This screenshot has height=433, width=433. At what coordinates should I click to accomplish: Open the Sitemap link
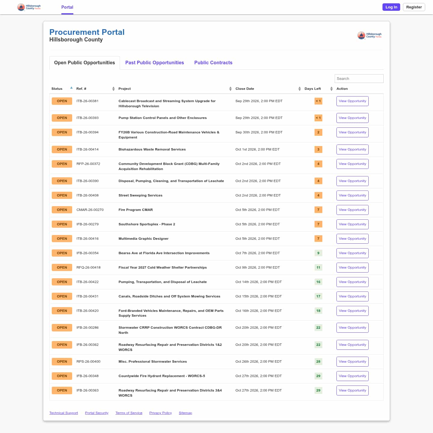(185, 413)
